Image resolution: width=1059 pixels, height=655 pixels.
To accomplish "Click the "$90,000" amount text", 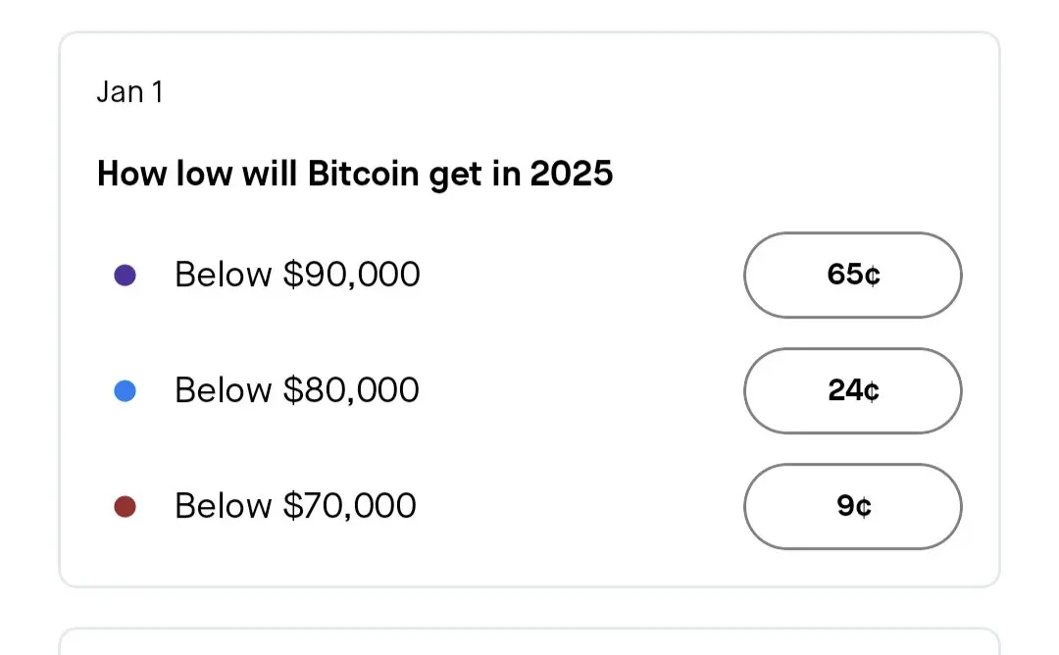I will pos(351,276).
